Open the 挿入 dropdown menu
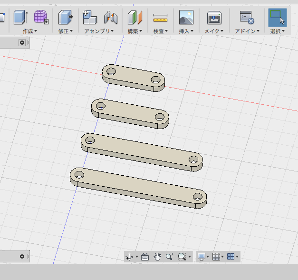Viewport: 298px width, 280px height. pos(186,31)
